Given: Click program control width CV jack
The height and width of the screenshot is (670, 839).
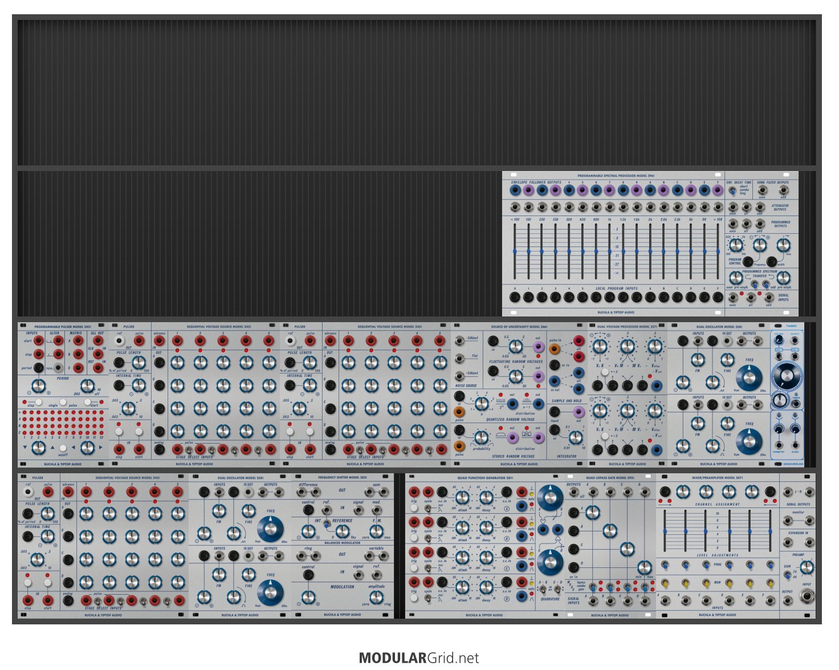Looking at the screenshot, I should [771, 262].
